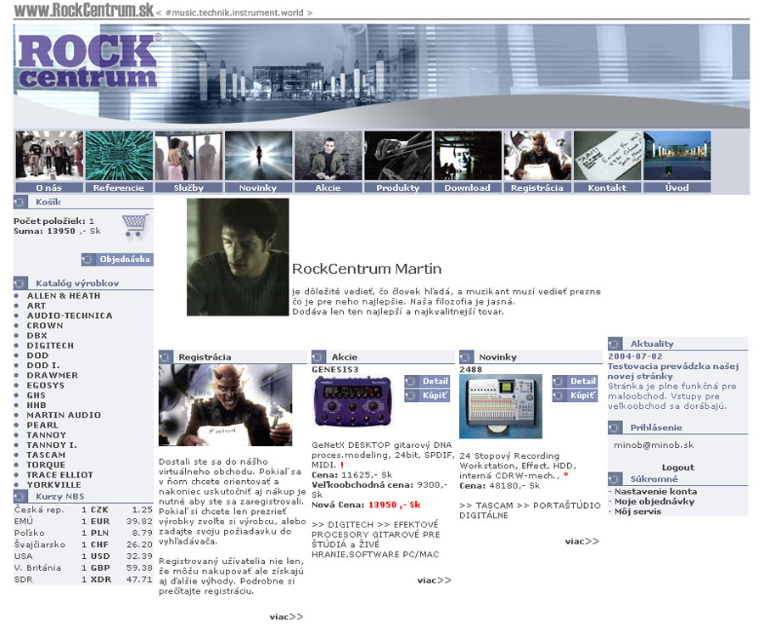Screen dimensions: 764x637
Task: Click the 2488 recording workstation image
Action: (501, 406)
